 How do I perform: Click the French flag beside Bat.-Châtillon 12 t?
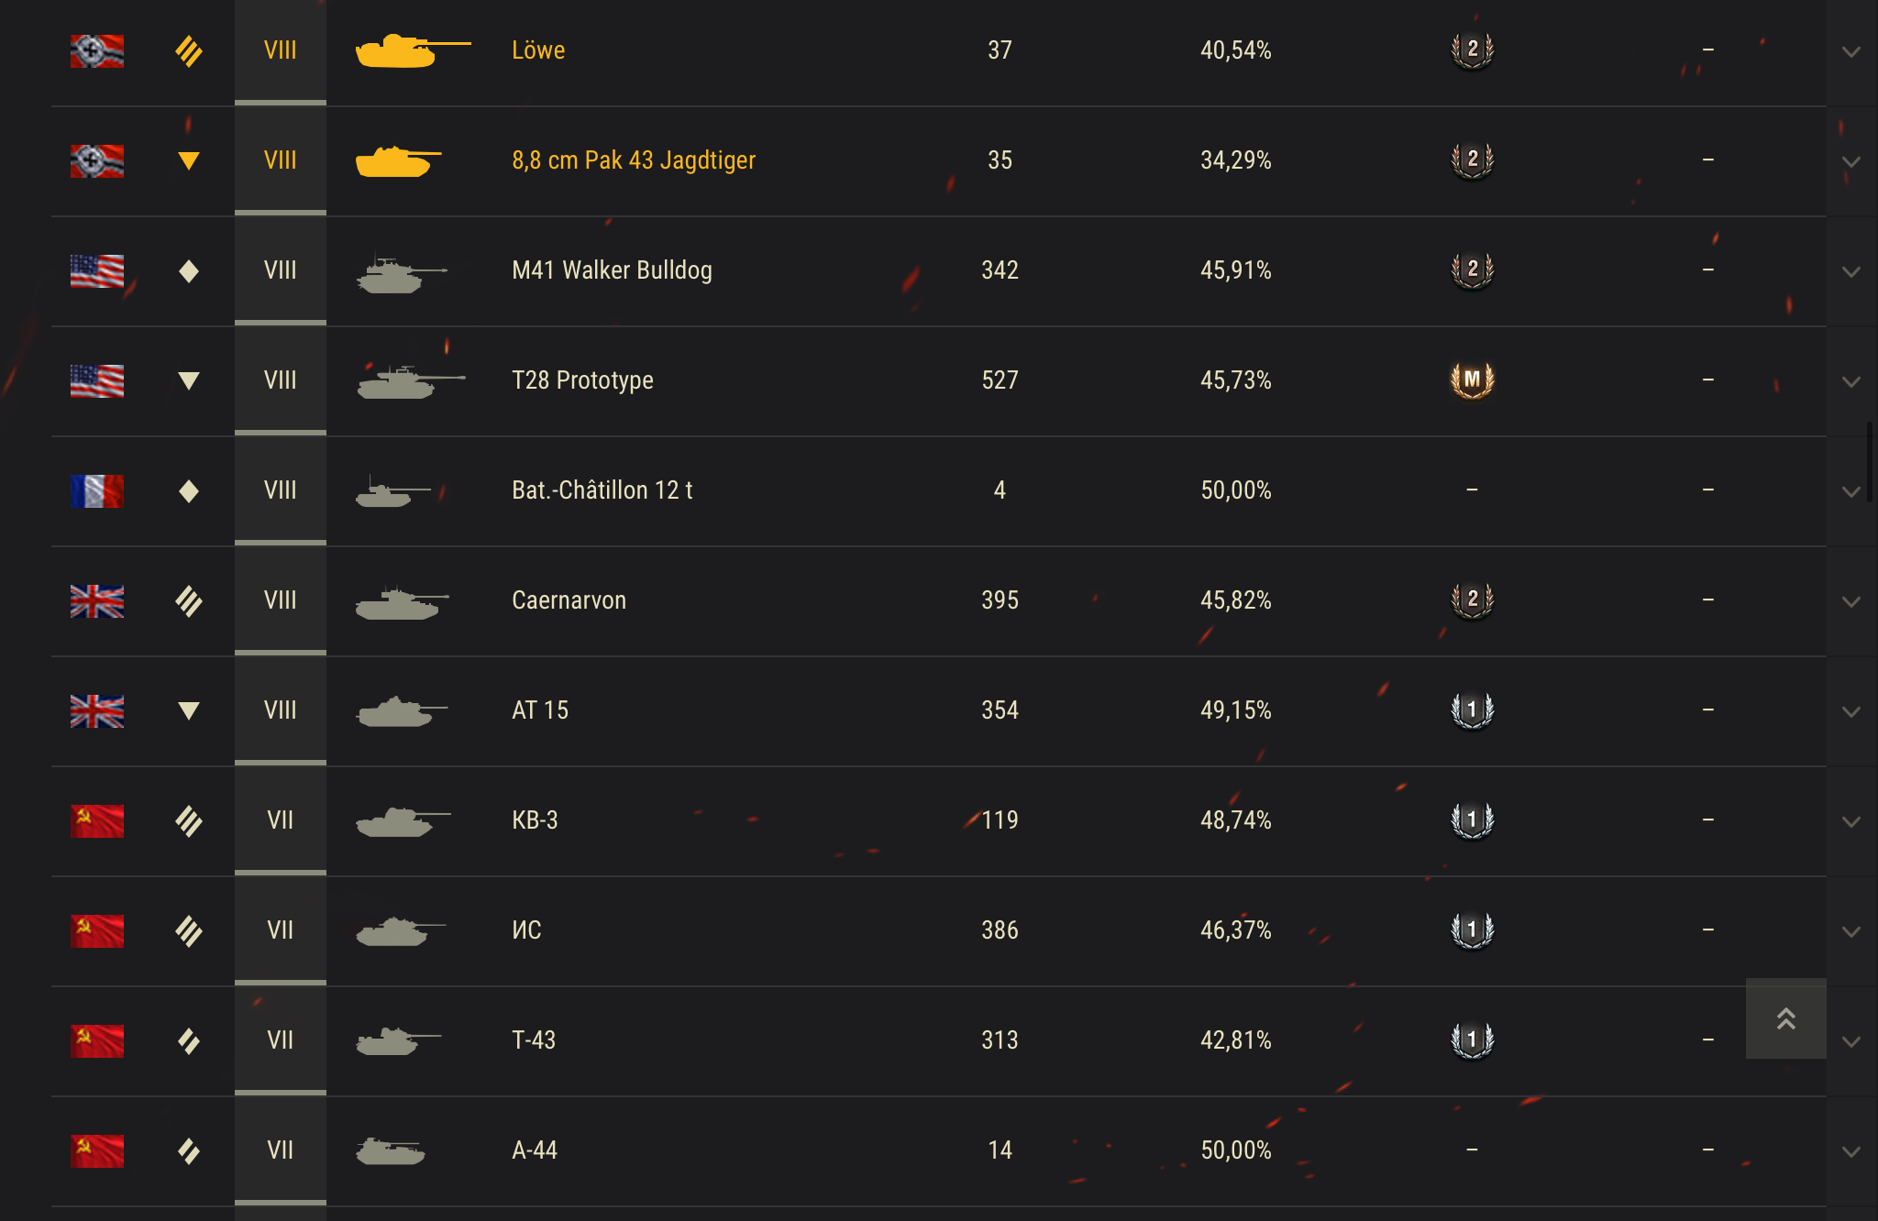coord(97,490)
